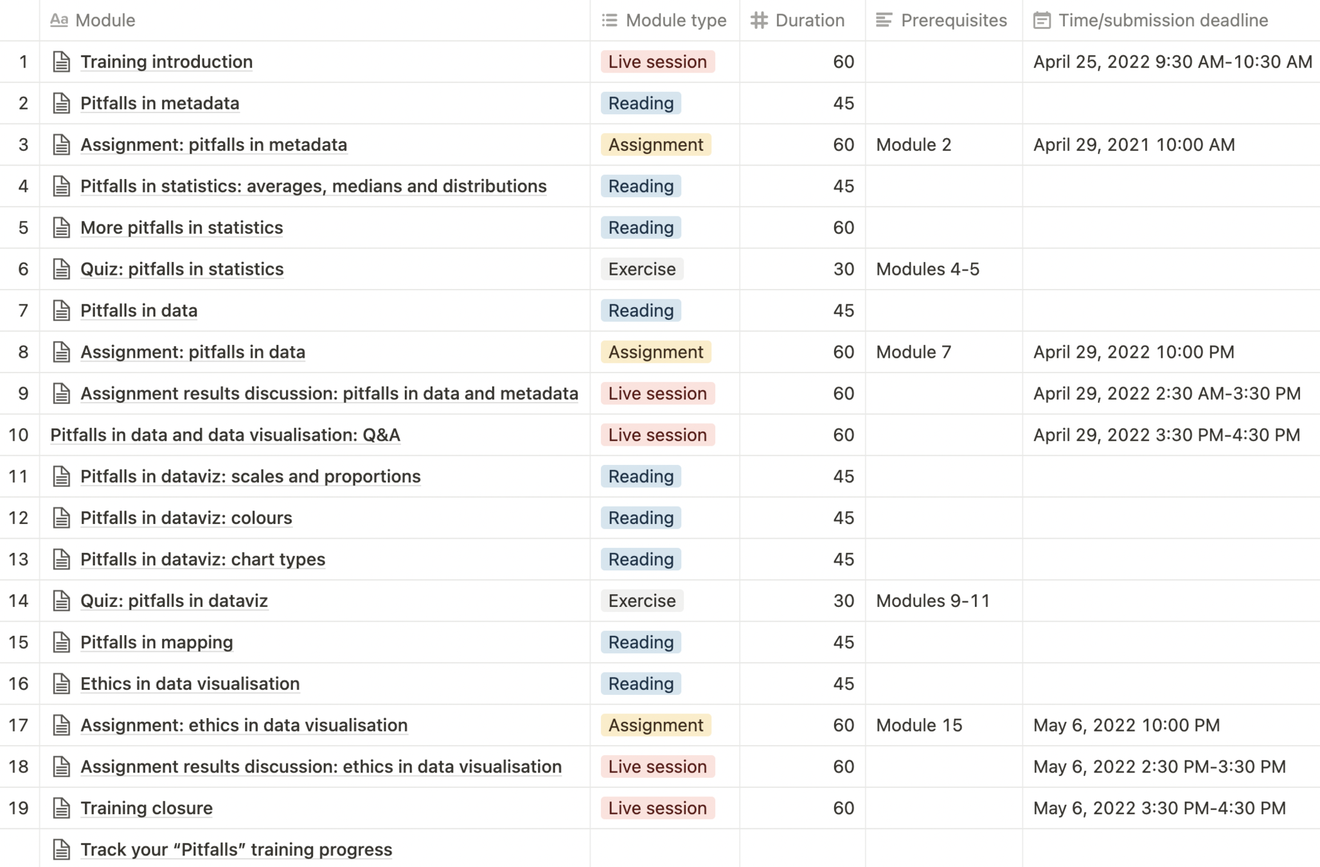1320x867 pixels.
Task: Click the text-type icon in the Module header
Action: point(59,21)
